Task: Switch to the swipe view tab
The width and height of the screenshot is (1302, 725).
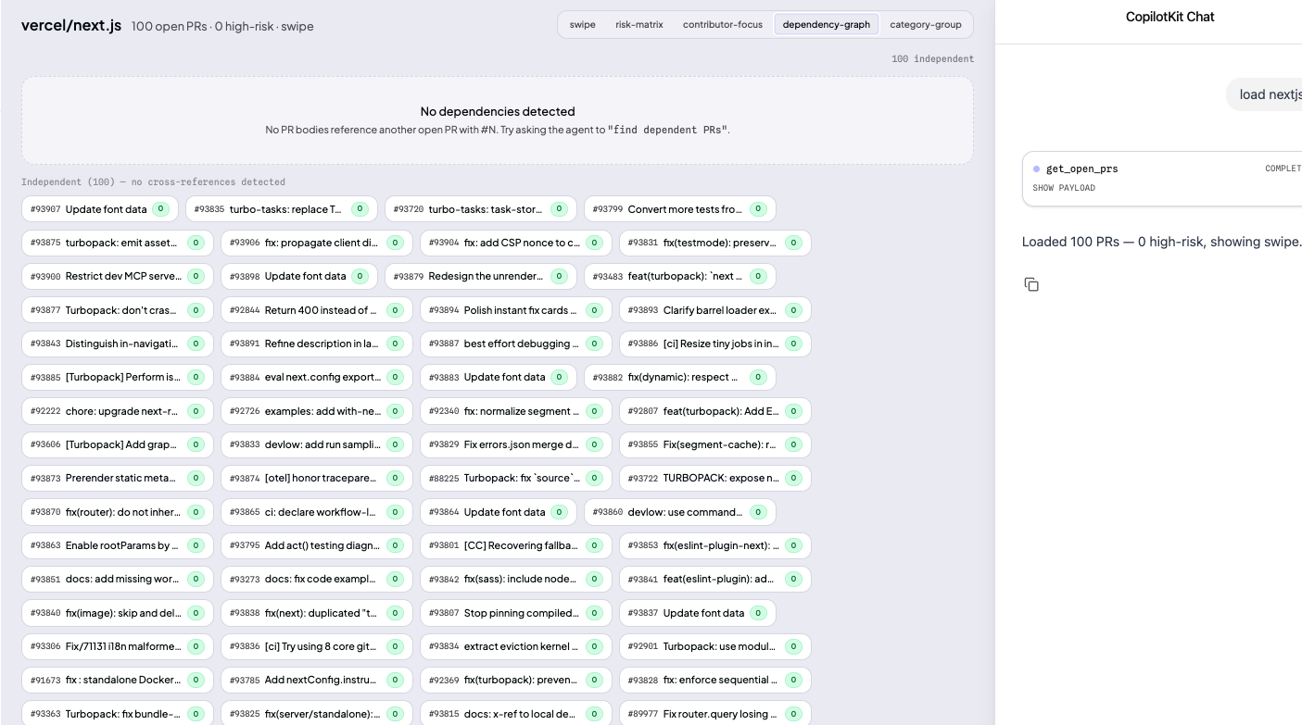Action: (583, 25)
